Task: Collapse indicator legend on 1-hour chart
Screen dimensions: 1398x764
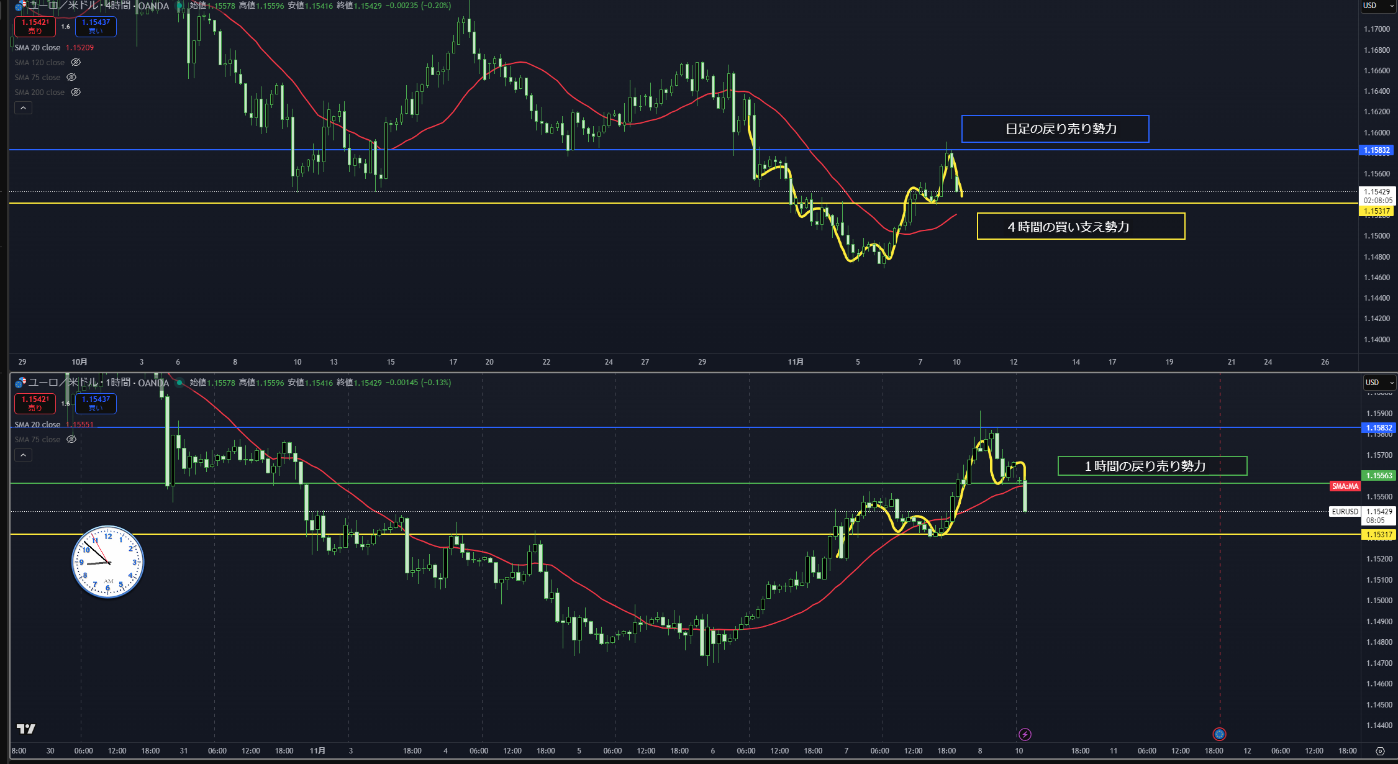Action: [x=23, y=455]
